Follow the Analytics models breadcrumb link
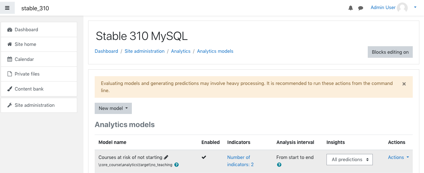 point(215,51)
